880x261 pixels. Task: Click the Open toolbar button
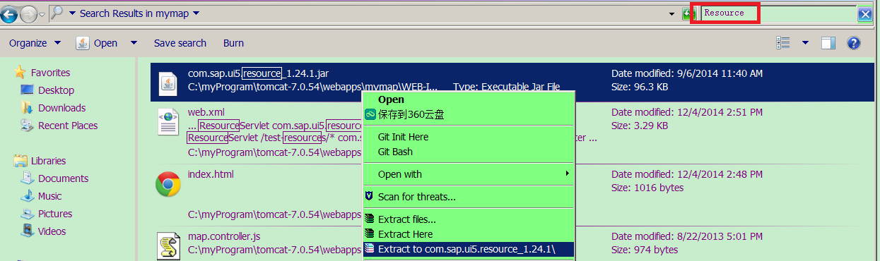coord(105,43)
